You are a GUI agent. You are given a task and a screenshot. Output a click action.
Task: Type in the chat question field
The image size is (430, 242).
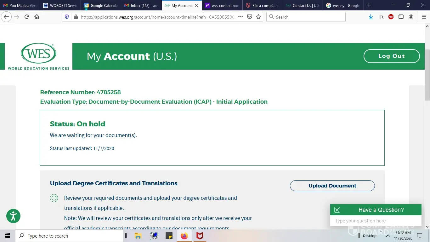pyautogui.click(x=375, y=221)
